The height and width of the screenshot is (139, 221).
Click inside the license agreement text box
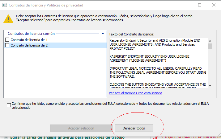pyautogui.click(x=158, y=63)
